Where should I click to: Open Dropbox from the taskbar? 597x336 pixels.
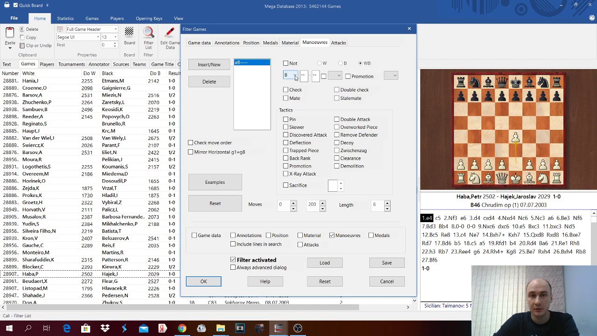click(x=105, y=329)
